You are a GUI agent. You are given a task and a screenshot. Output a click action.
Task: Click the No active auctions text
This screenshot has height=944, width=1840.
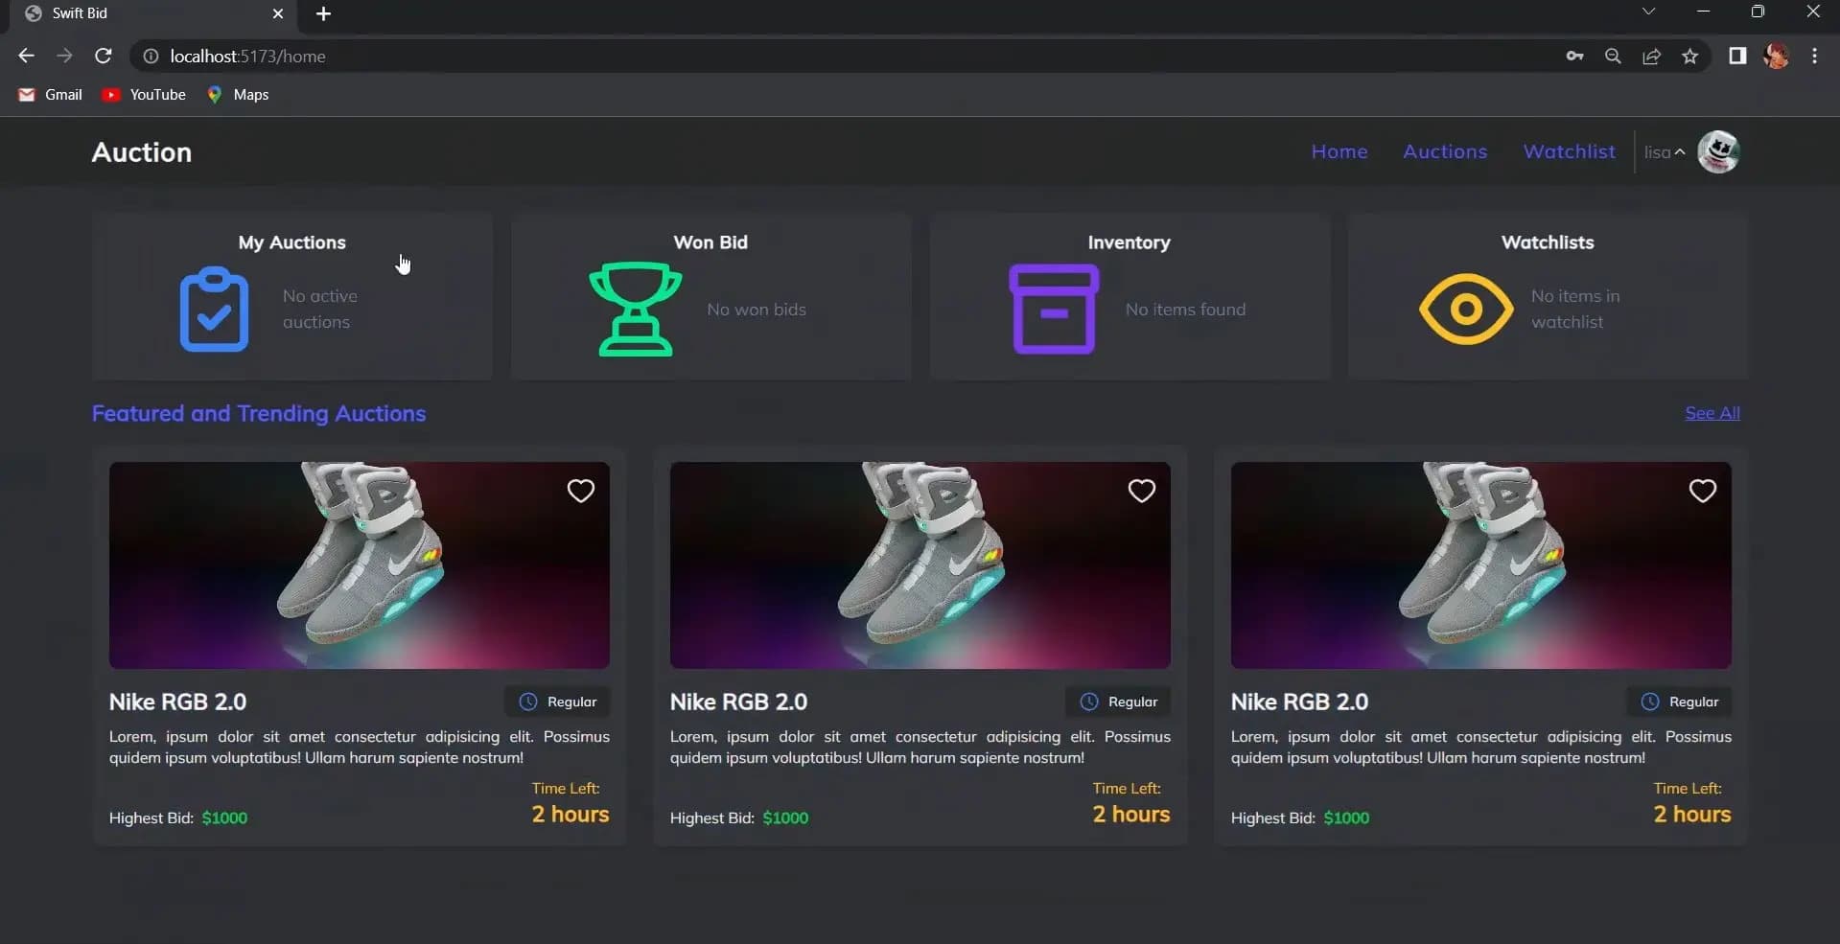(x=320, y=309)
